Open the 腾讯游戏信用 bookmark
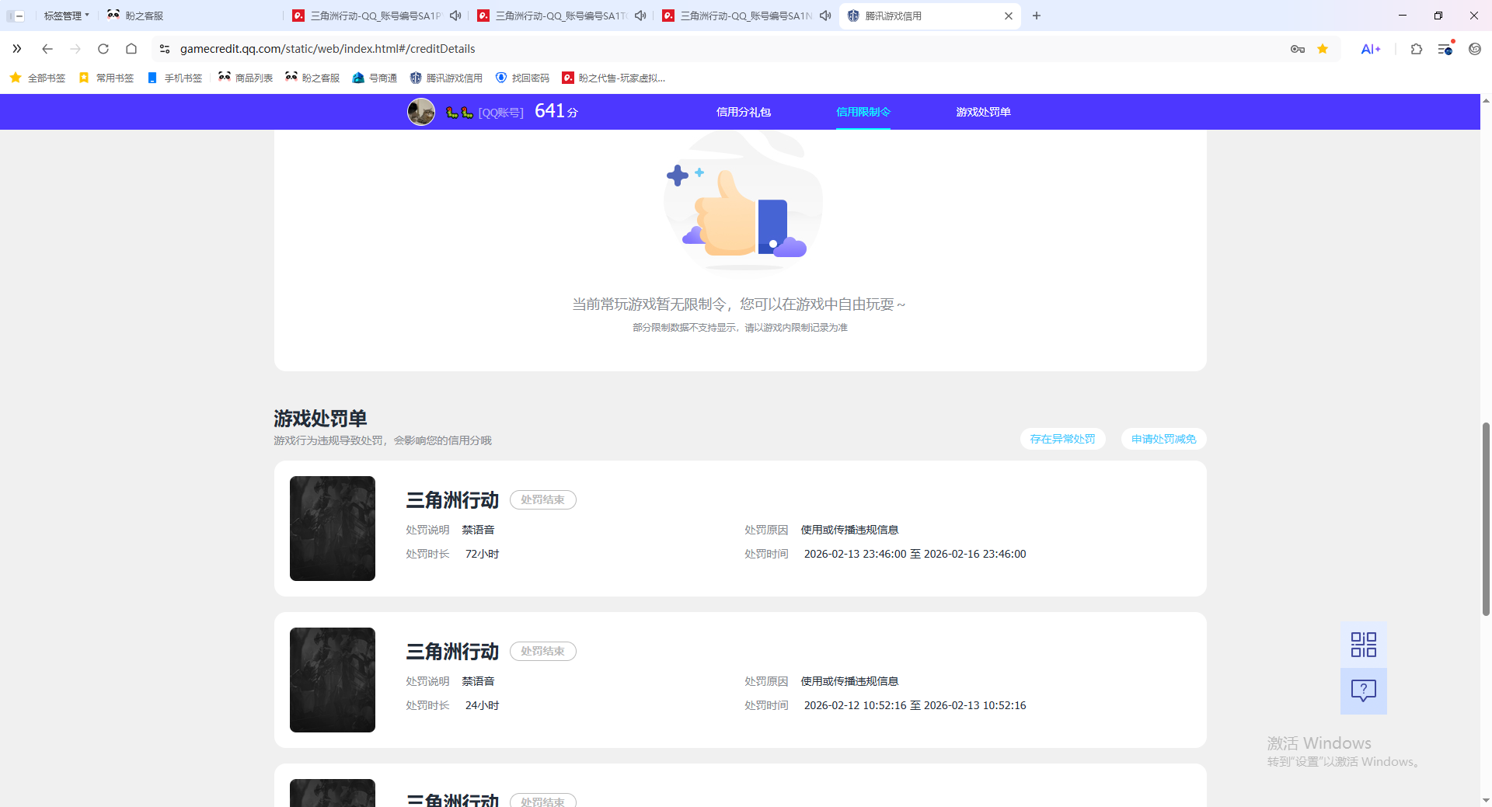The image size is (1492, 807). [x=445, y=78]
